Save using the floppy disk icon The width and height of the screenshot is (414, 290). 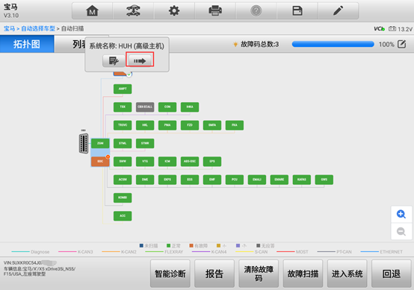tap(297, 10)
